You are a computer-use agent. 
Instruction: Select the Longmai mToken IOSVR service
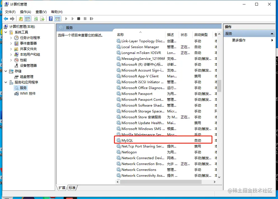click(166, 53)
